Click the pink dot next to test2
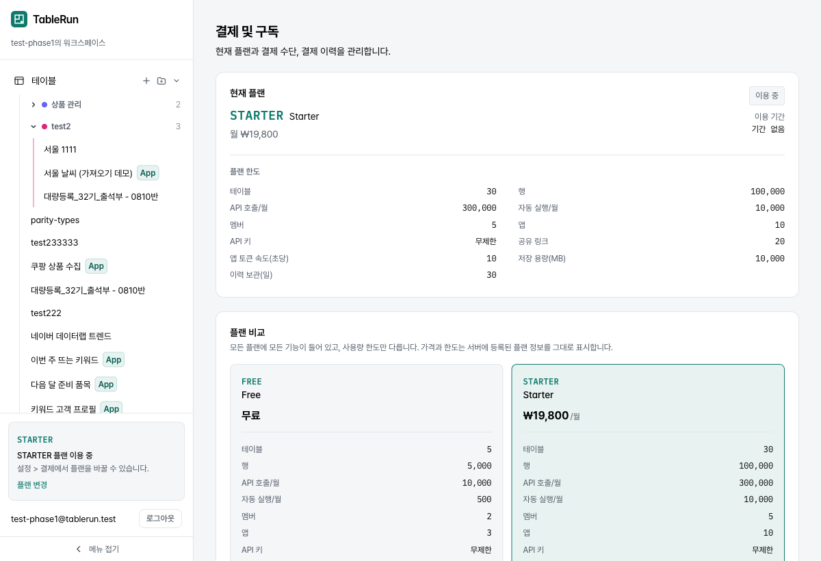The image size is (821, 561). pos(44,127)
